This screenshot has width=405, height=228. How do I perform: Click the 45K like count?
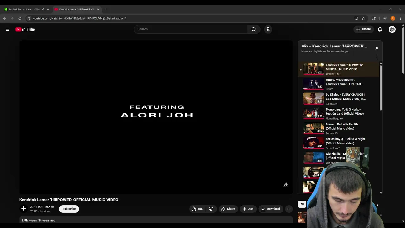[x=200, y=209]
